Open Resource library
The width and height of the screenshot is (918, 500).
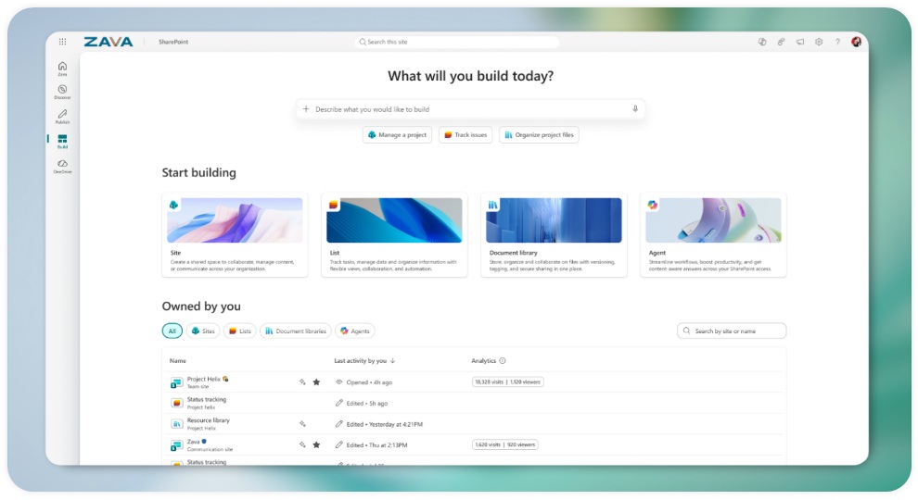pyautogui.click(x=209, y=420)
